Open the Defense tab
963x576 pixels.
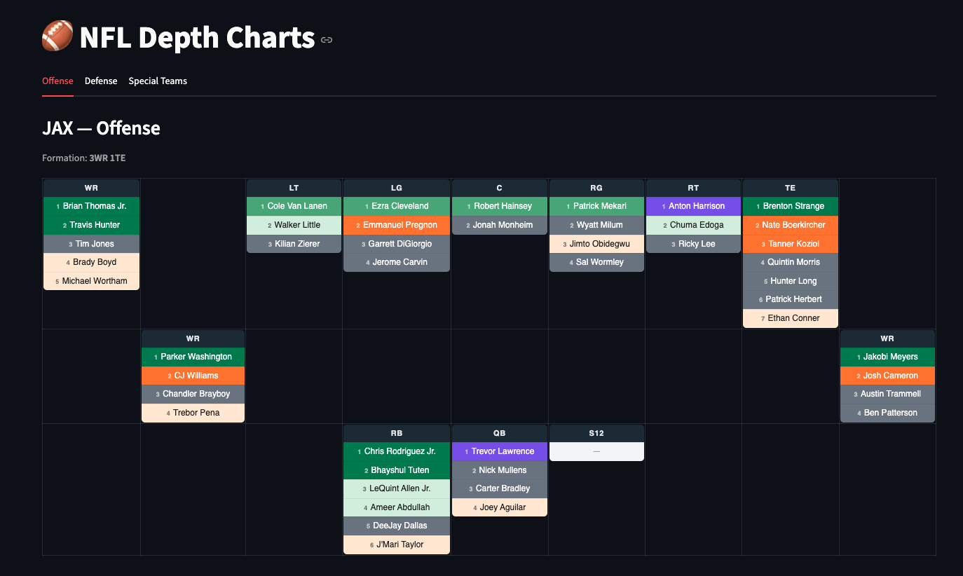point(101,81)
